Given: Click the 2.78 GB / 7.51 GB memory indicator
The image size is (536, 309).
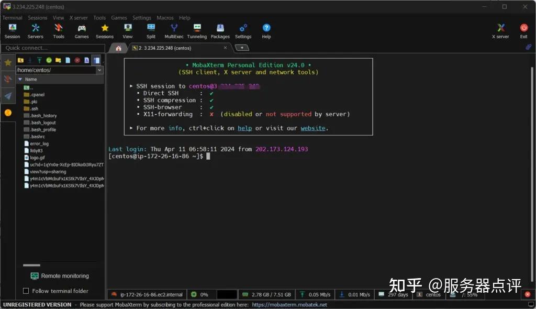Looking at the screenshot, I should [266, 294].
